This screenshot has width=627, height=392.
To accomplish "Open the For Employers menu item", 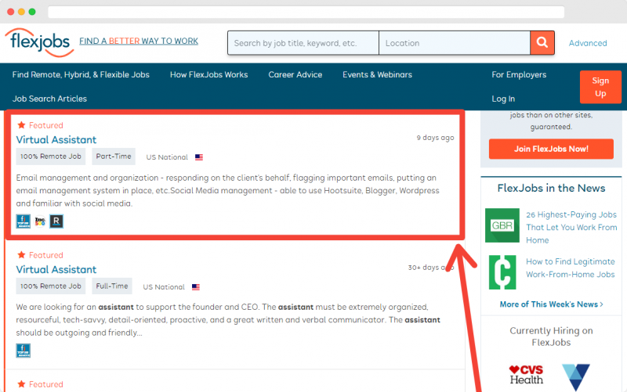I will coord(519,74).
